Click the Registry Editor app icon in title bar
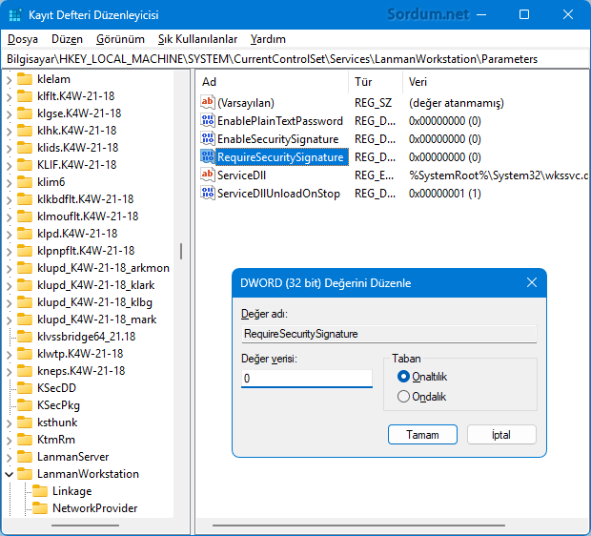The width and height of the screenshot is (591, 536). [15, 15]
